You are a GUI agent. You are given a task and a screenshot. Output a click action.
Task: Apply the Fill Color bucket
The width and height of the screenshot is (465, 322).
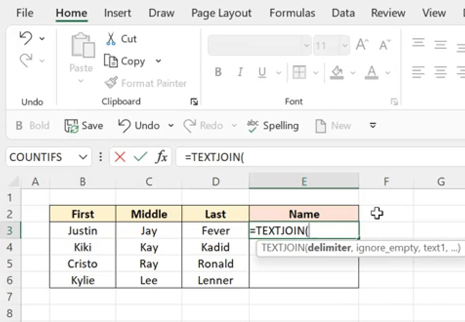(337, 72)
